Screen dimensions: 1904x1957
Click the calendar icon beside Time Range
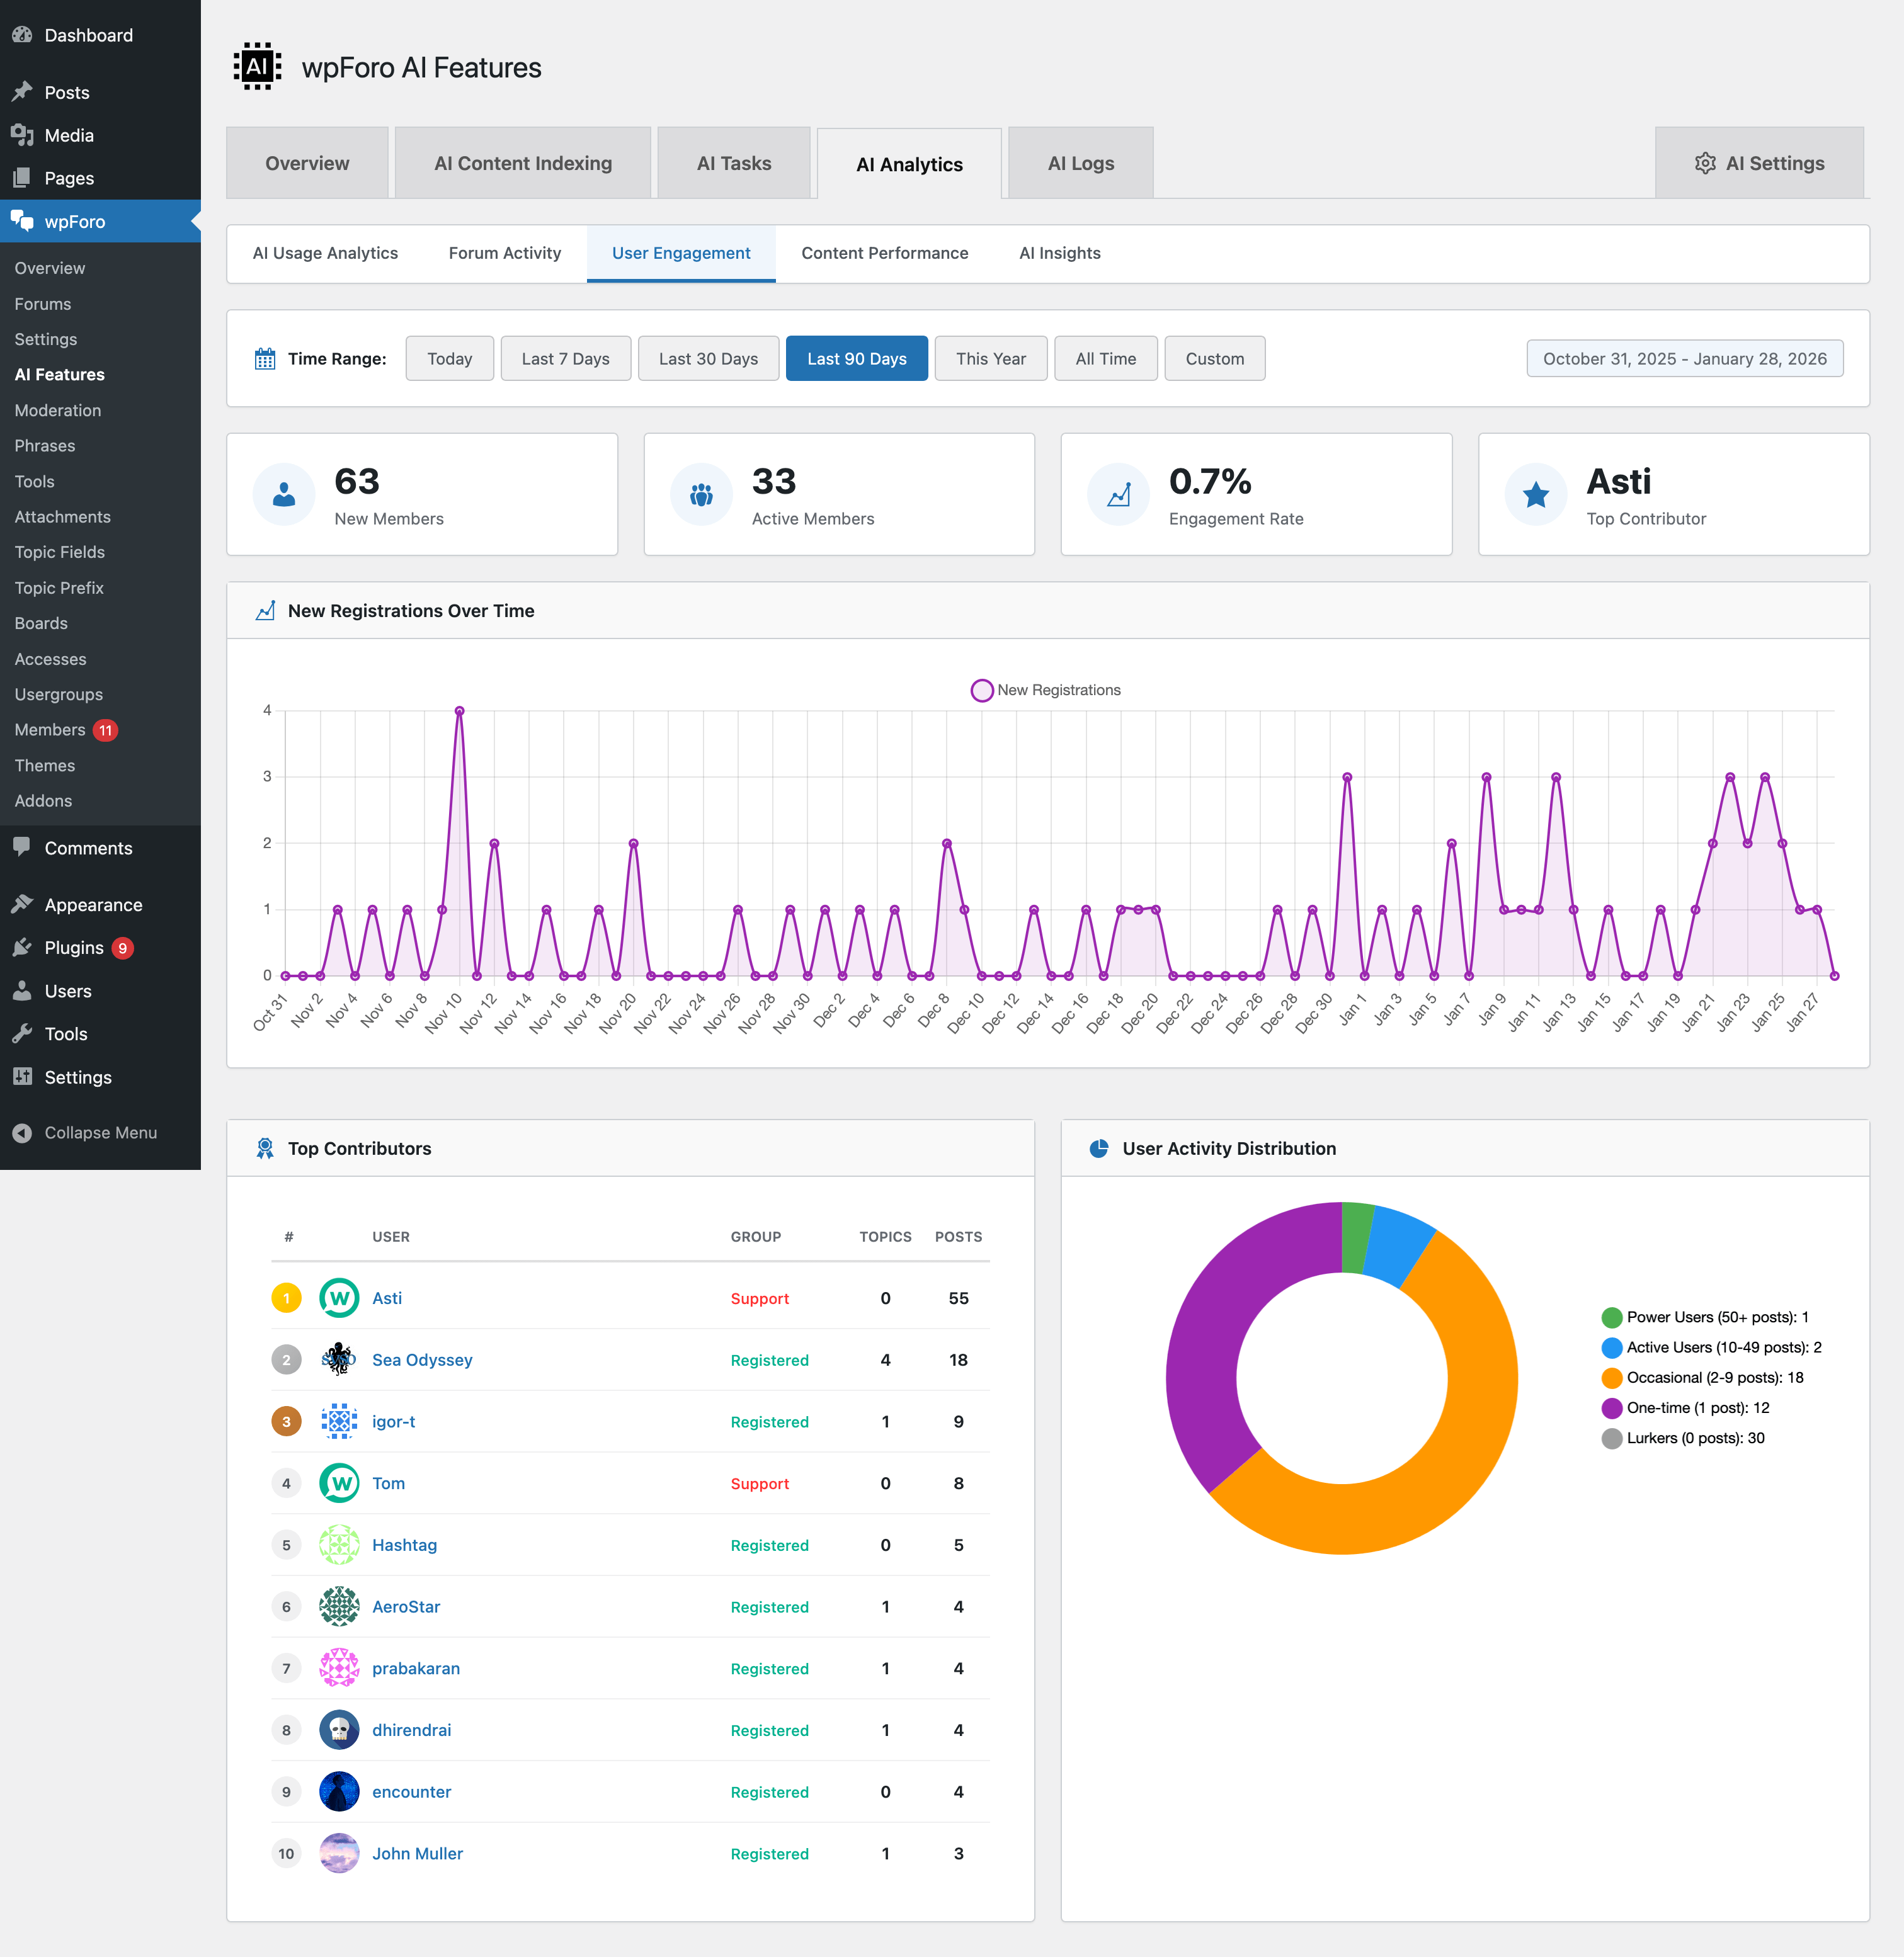[x=264, y=358]
